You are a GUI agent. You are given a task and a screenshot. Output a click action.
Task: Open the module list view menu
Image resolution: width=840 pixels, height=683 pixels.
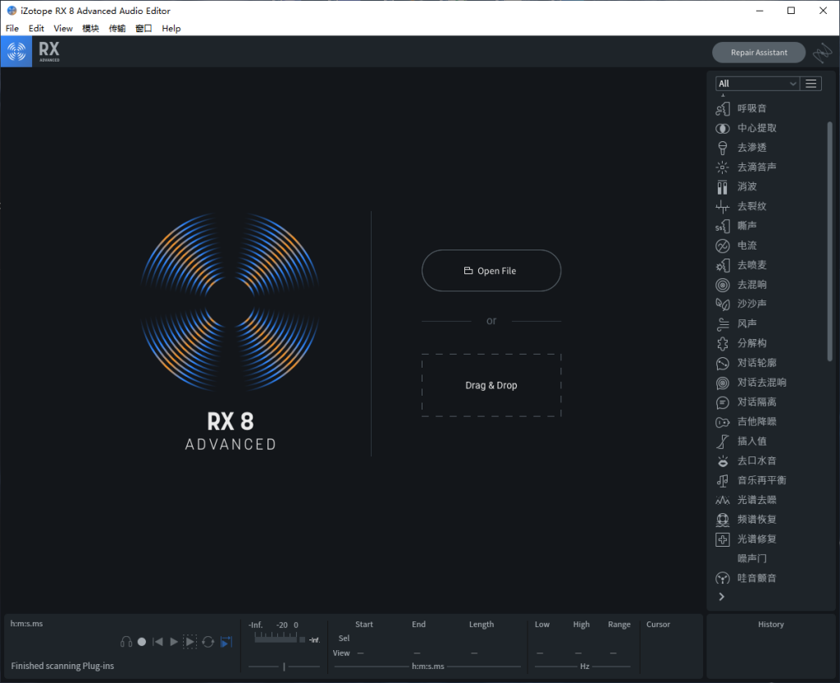click(811, 84)
